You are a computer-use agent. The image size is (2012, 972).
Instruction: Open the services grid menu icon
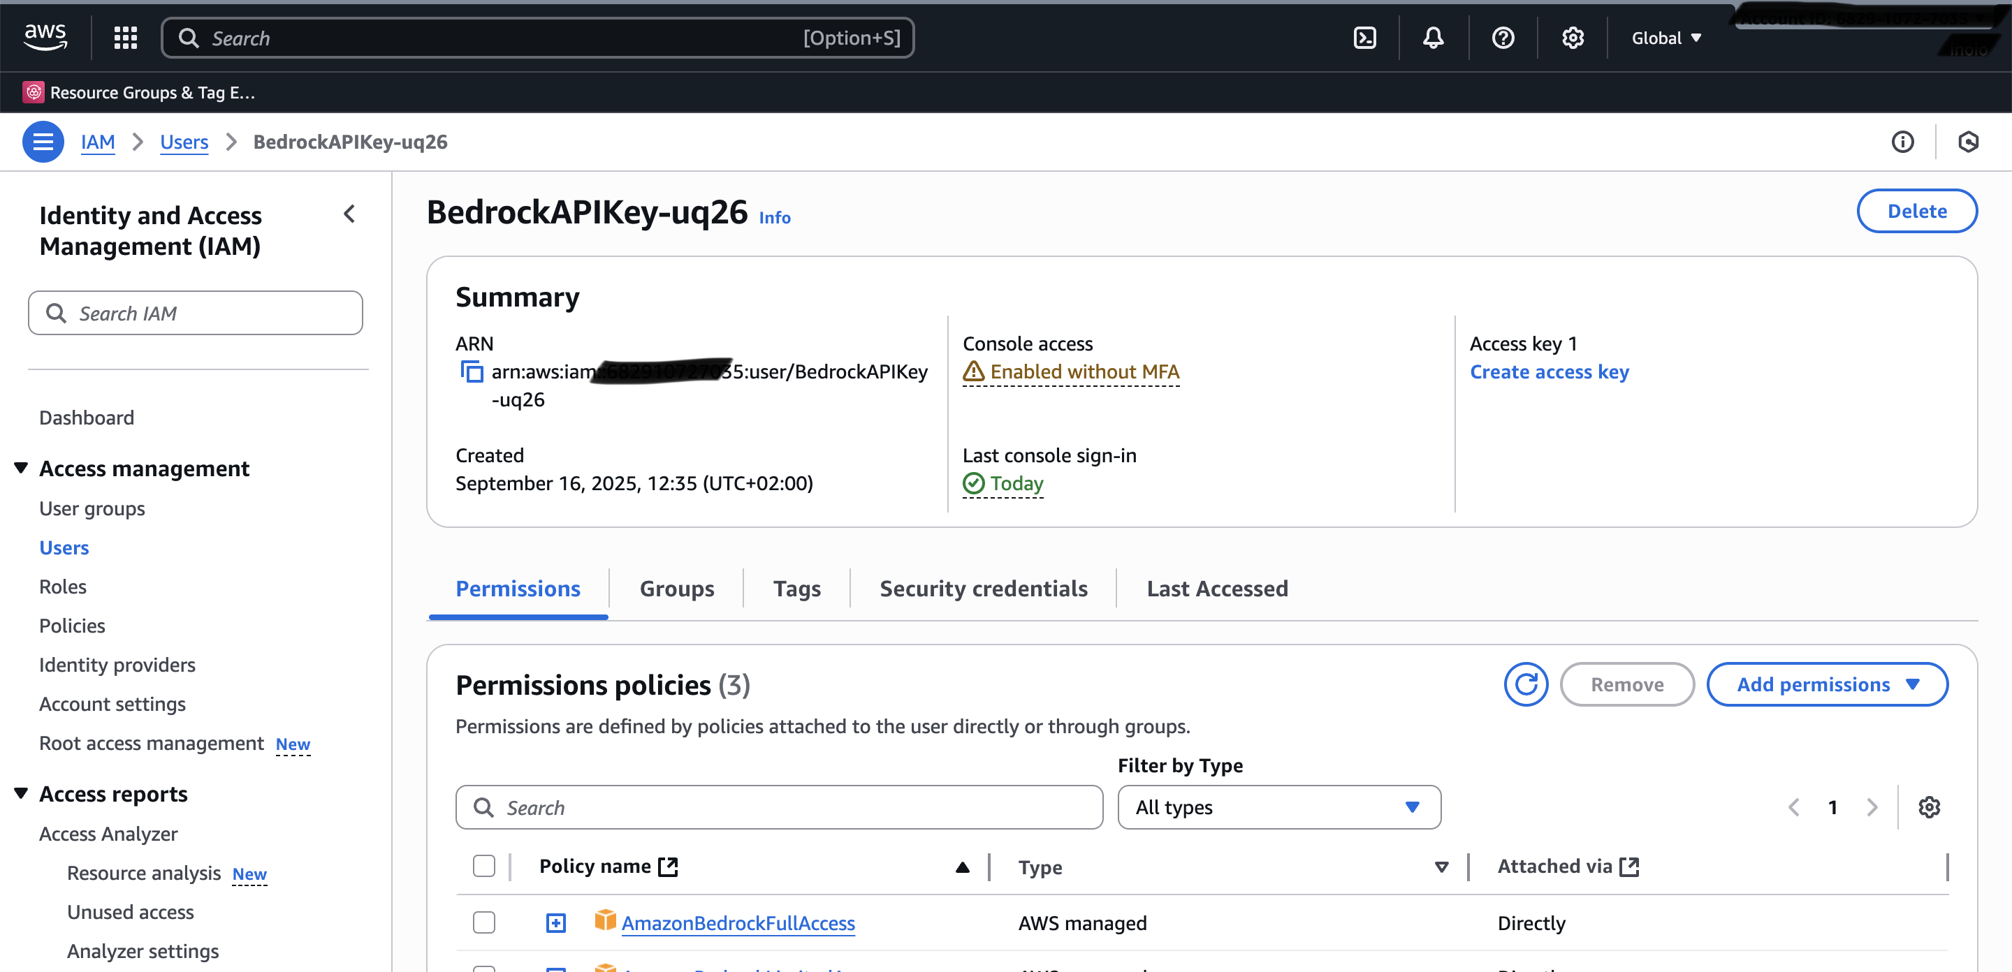tap(125, 38)
